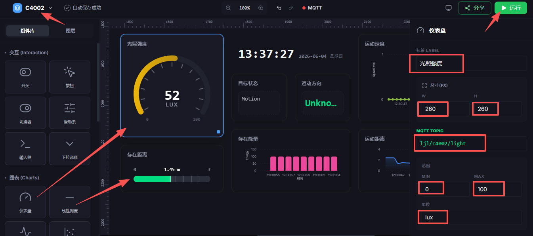
Task: Select the 线性刻度 linear scale component
Action: 70,202
